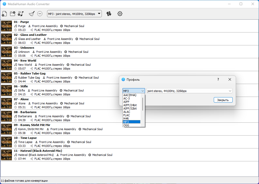The width and height of the screenshot is (259, 184).
Task: Select AC-3 in format list
Action: pyautogui.click(x=132, y=98)
